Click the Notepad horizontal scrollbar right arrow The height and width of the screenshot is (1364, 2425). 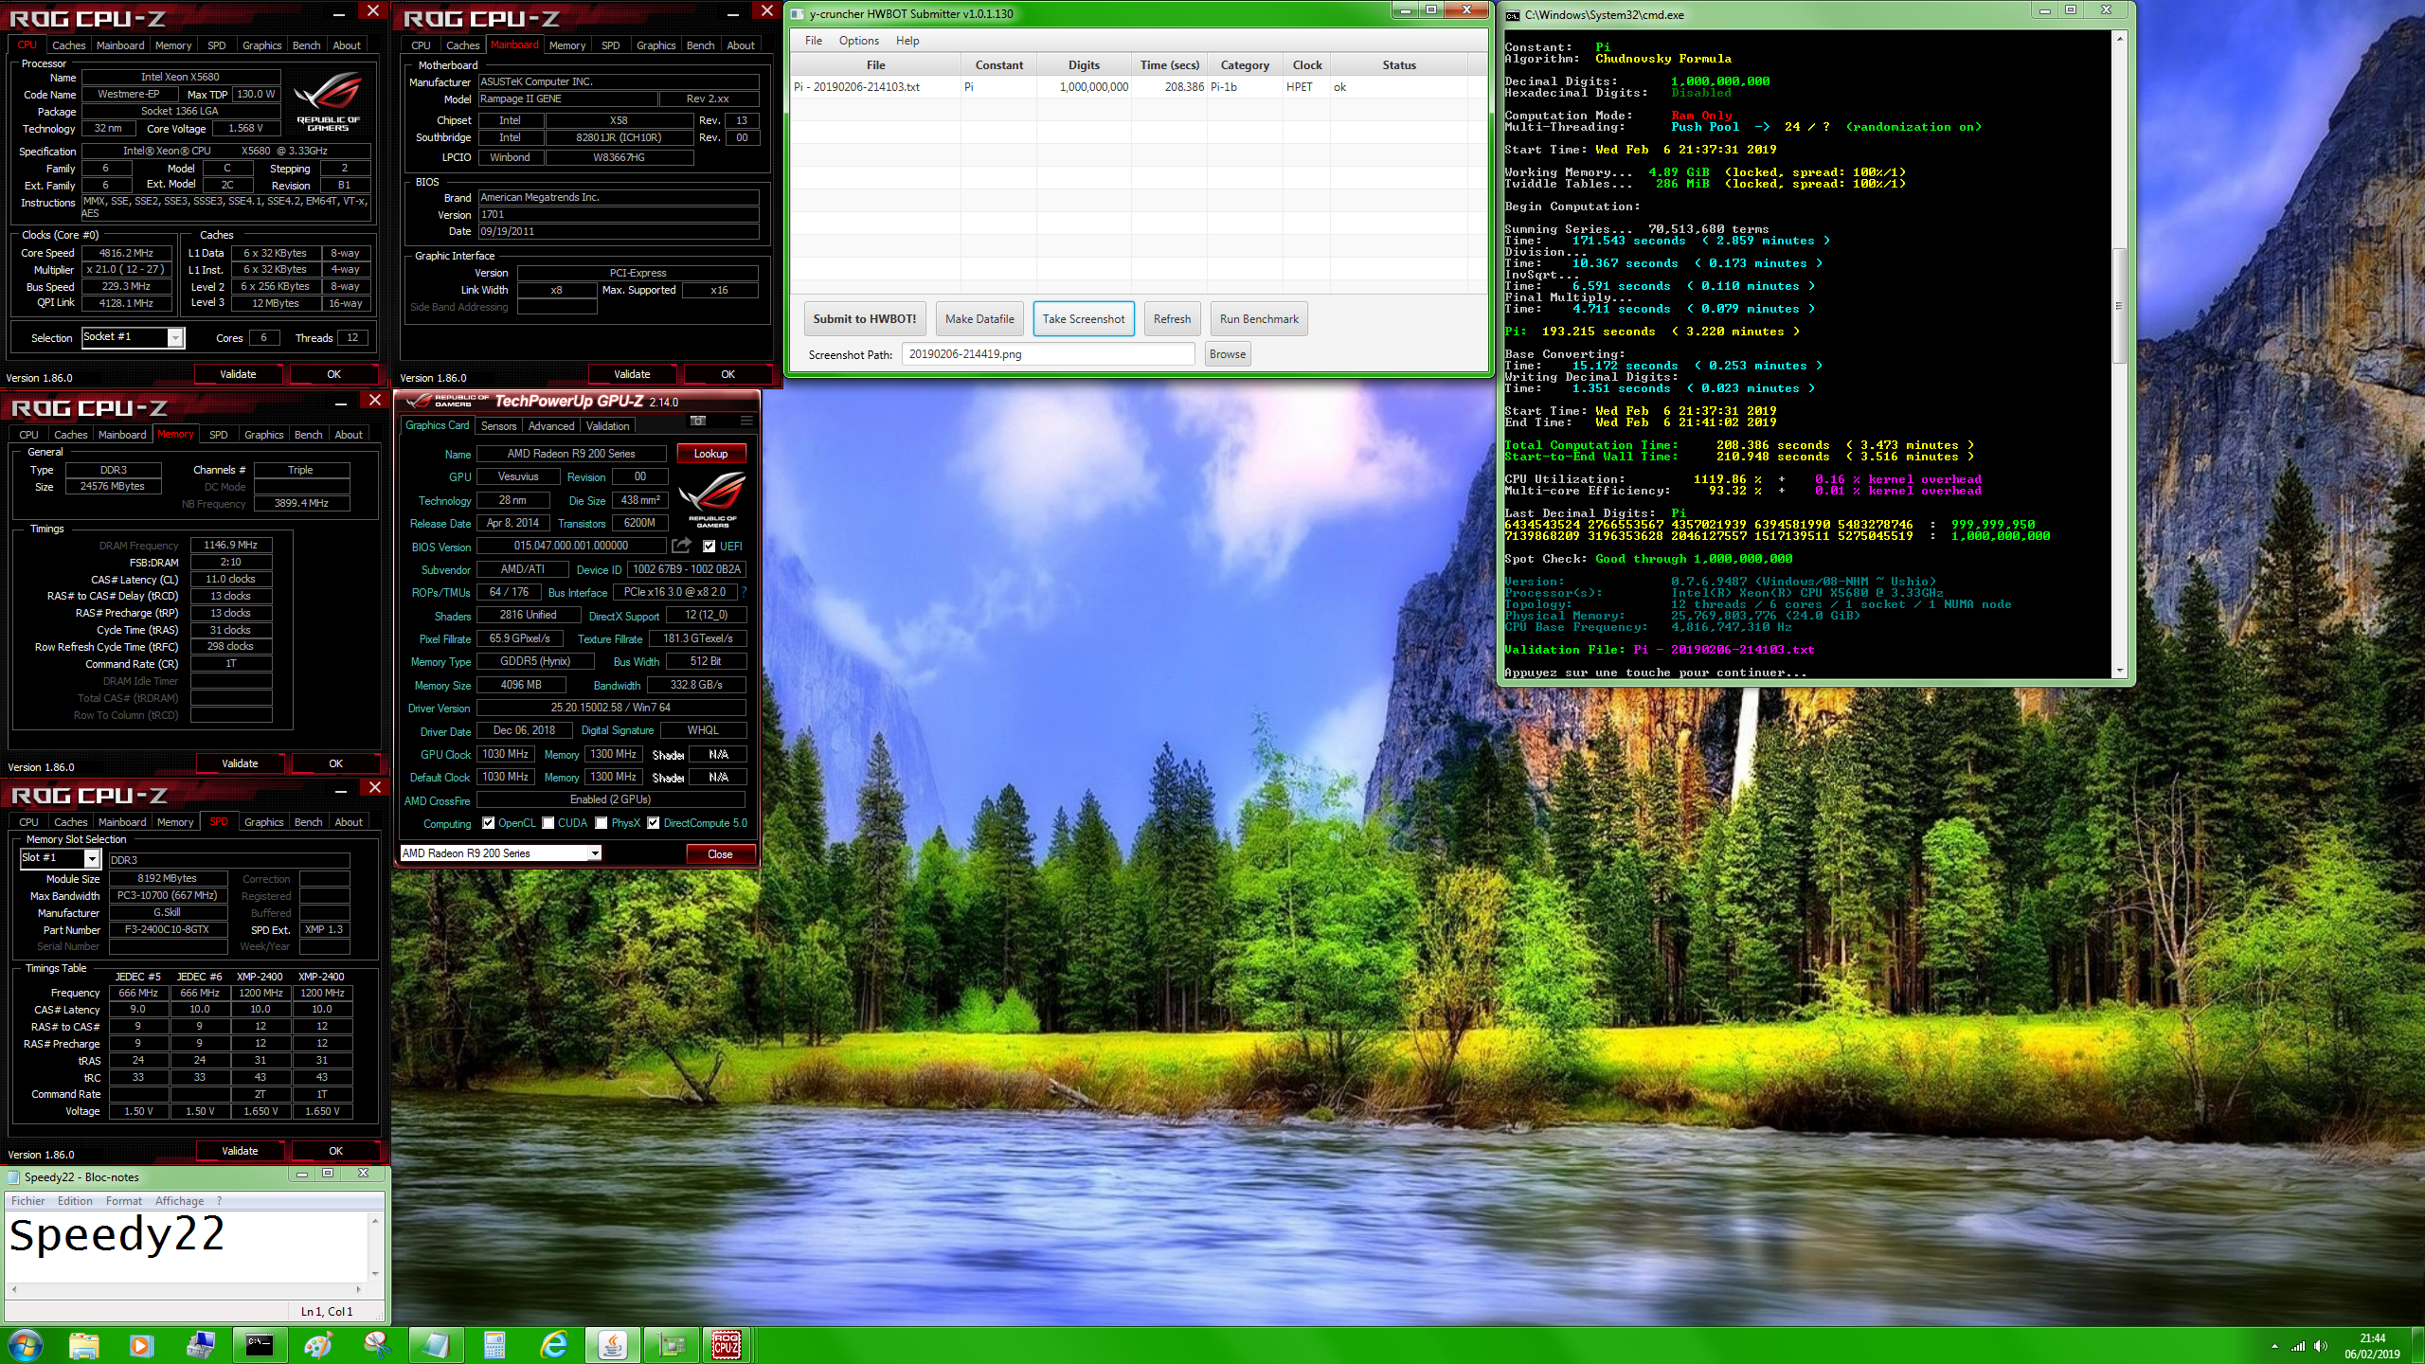(x=358, y=1289)
